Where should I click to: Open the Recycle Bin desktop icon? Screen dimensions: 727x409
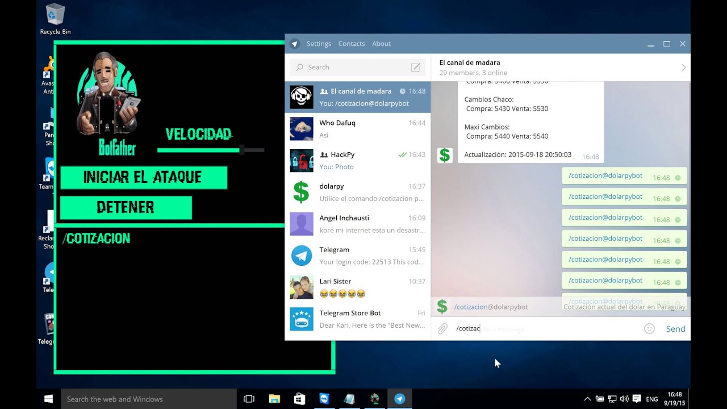coord(55,19)
